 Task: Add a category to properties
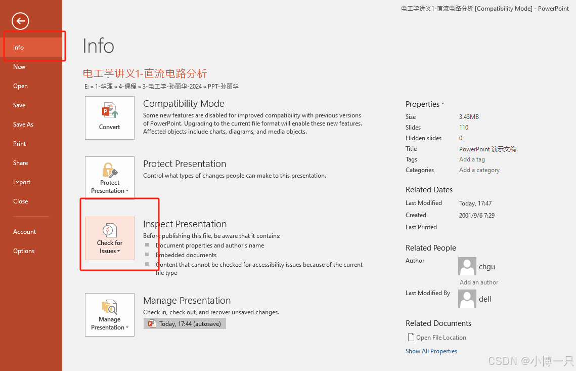point(479,170)
